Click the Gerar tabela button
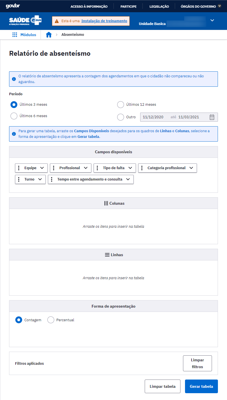The height and width of the screenshot is (400, 227). coord(201,386)
